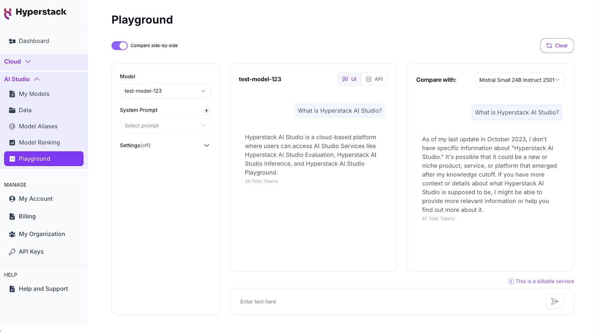This screenshot has height=332, width=598.
Task: Focus the Enter text here input
Action: click(x=389, y=302)
